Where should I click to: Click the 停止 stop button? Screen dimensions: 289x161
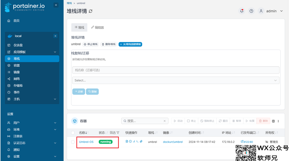click(192, 121)
